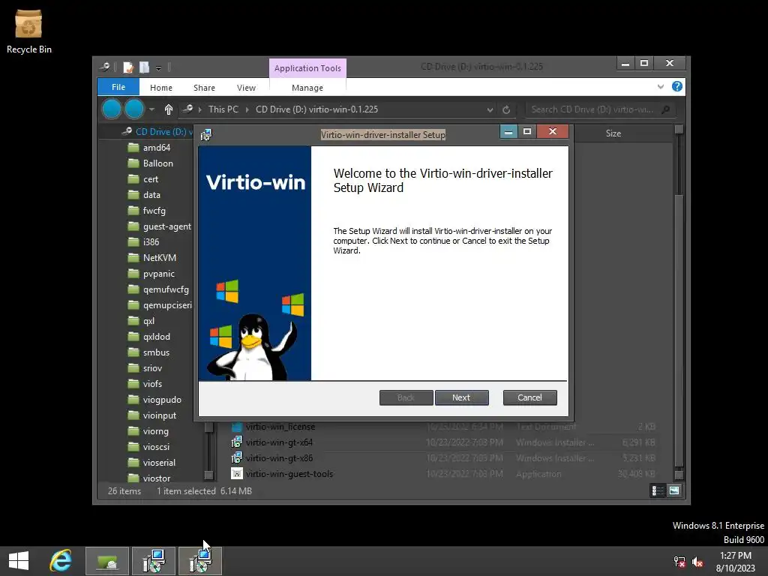Click the viofs folder icon
Screen dimensions: 768x576
(133, 383)
